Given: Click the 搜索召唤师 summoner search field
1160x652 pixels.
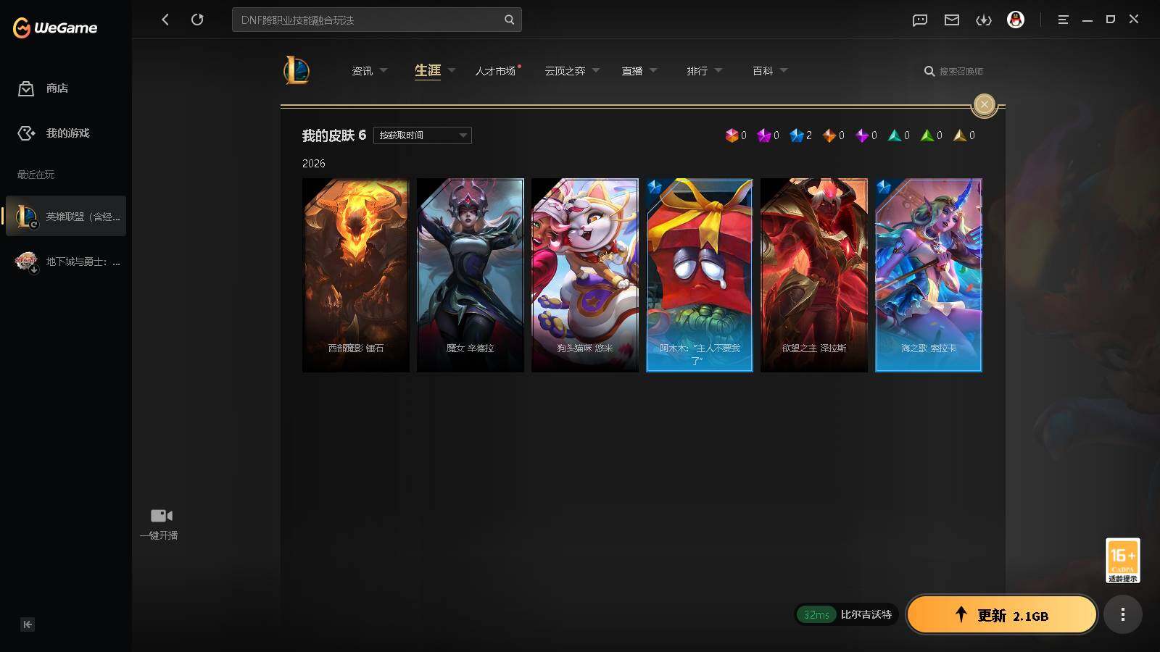Looking at the screenshot, I should (x=953, y=71).
